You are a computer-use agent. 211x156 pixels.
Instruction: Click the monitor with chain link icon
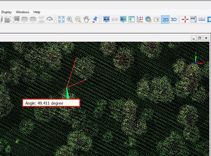pos(123,19)
